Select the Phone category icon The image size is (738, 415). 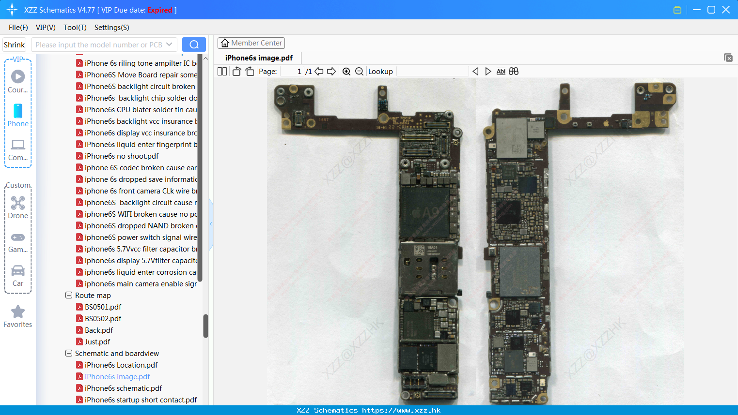pos(18,111)
